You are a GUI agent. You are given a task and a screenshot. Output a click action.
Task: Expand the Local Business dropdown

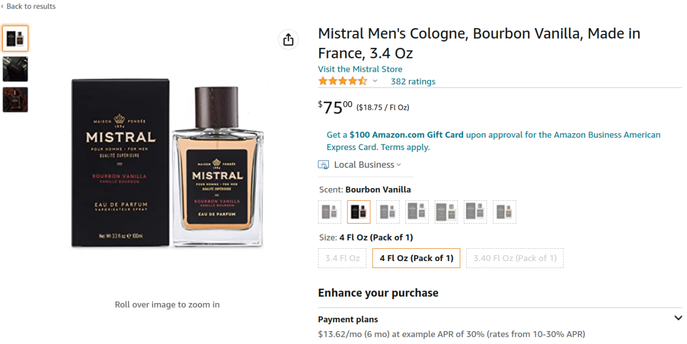coord(399,165)
